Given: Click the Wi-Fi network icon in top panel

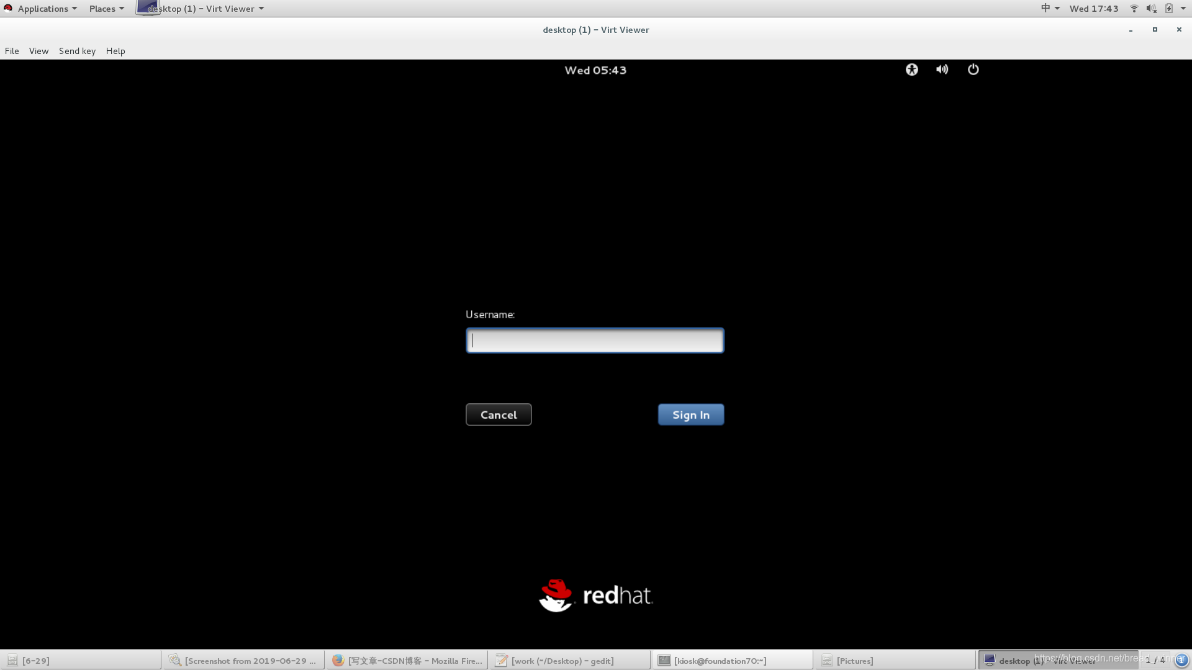Looking at the screenshot, I should point(1134,9).
